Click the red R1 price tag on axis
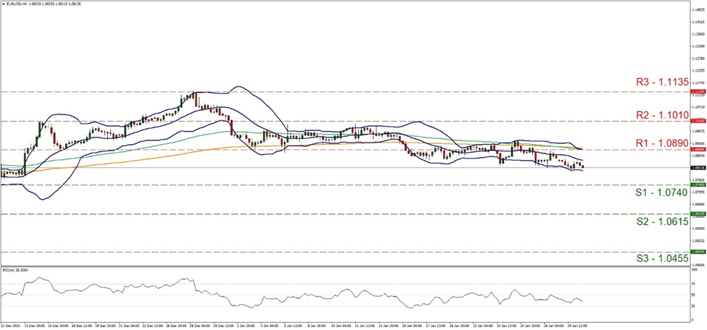This screenshot has width=707, height=330. click(698, 150)
